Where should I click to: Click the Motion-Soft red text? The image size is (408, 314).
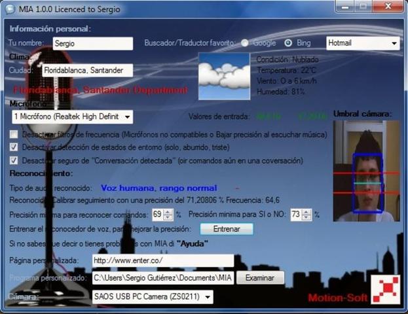(337, 298)
